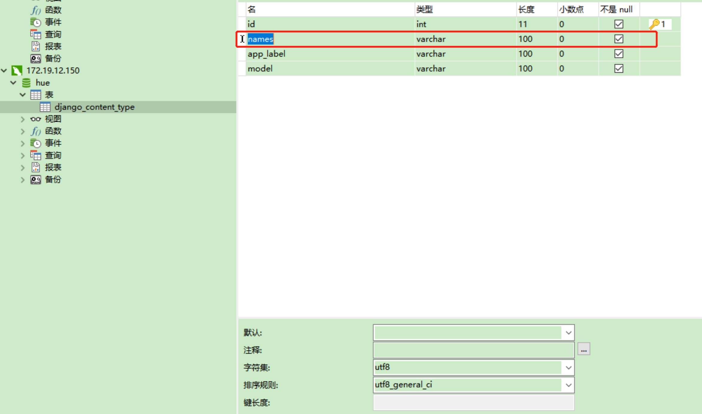Open the 报表 reports icon

click(x=35, y=167)
